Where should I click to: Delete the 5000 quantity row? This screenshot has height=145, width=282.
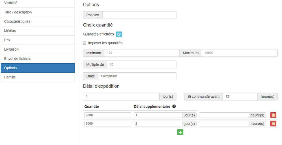pyautogui.click(x=273, y=124)
